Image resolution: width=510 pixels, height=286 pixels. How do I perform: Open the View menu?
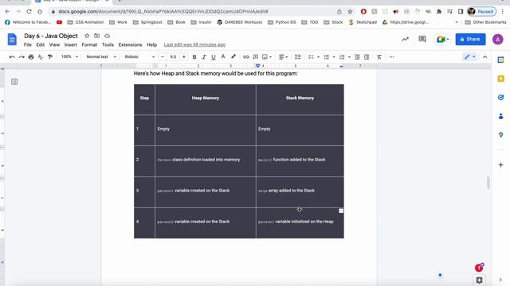coord(54,44)
